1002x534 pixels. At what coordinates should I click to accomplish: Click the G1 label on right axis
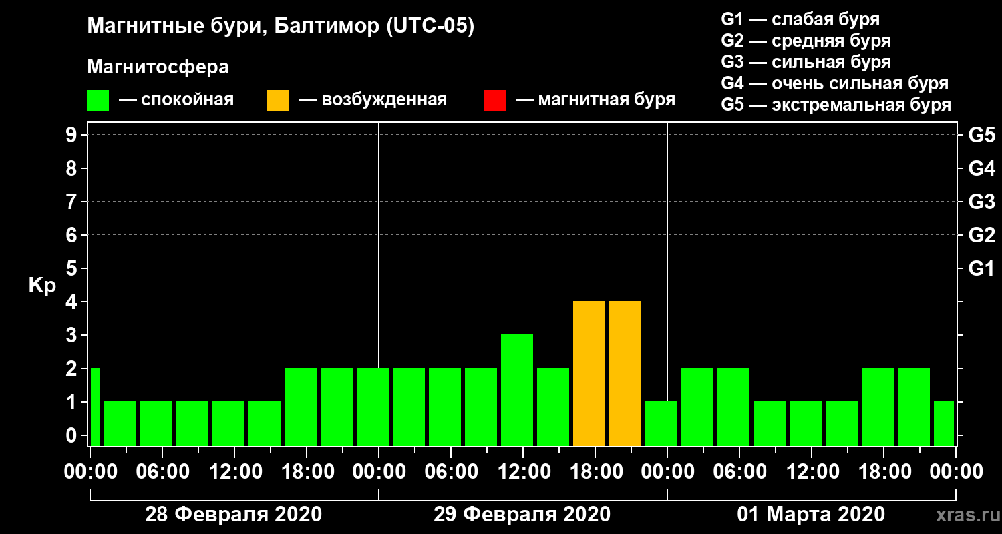coord(981,268)
